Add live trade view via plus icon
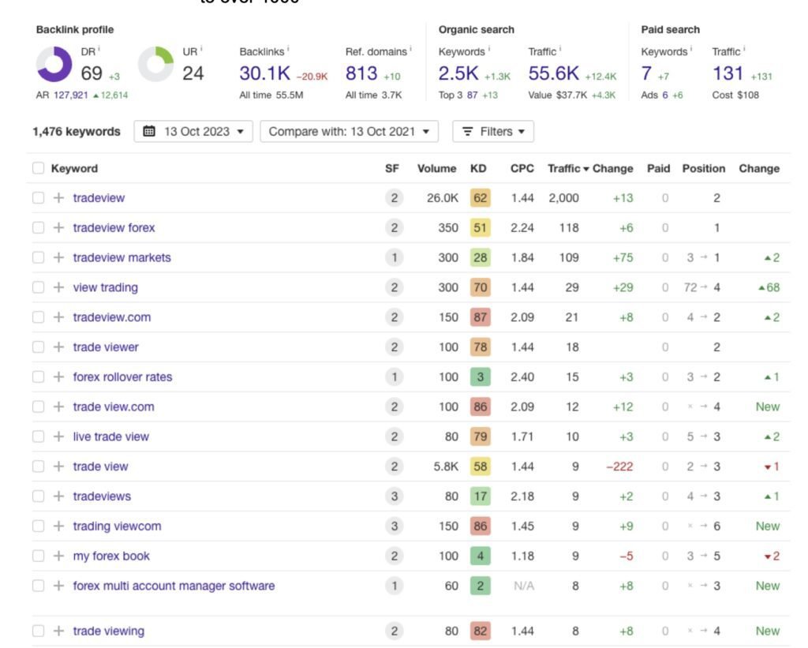 pos(58,437)
